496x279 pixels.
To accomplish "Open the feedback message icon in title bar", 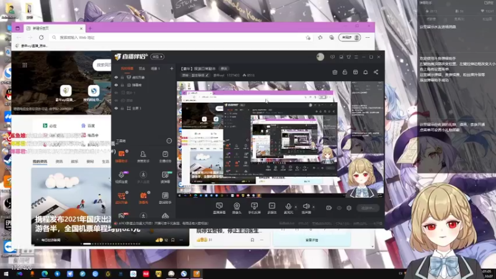I will pyautogui.click(x=332, y=57).
